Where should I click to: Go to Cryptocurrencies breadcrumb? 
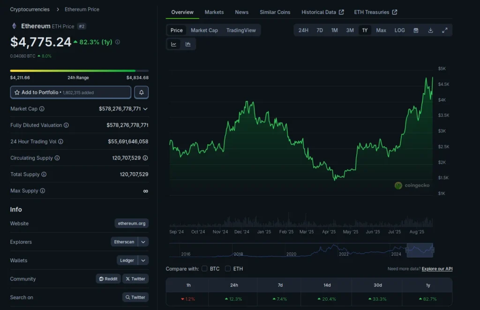point(30,9)
